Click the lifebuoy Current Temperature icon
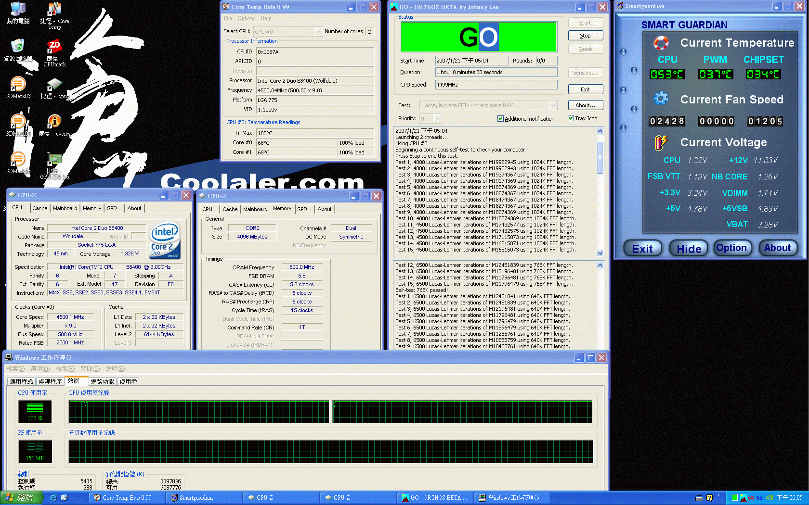This screenshot has height=505, width=809. click(661, 43)
